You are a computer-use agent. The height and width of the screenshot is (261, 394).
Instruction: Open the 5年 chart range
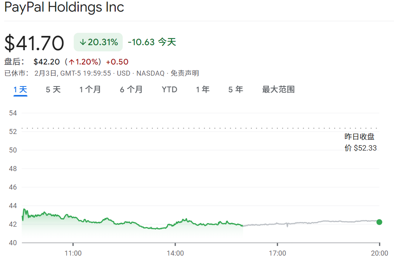pyautogui.click(x=235, y=89)
